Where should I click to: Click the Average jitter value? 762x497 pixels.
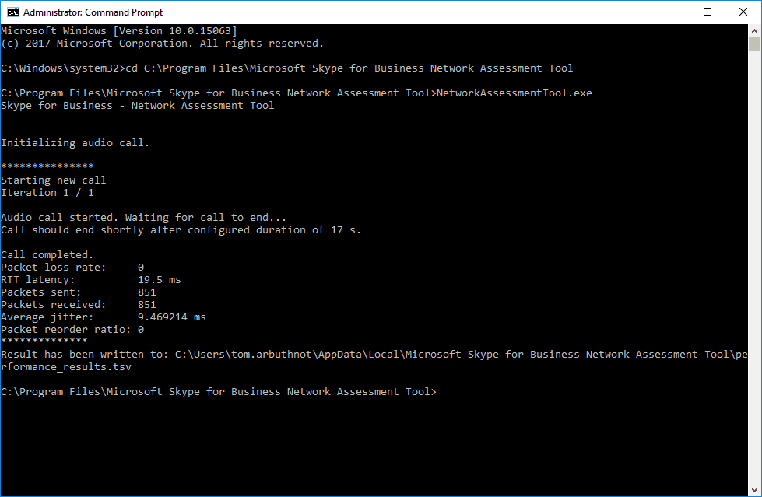171,317
